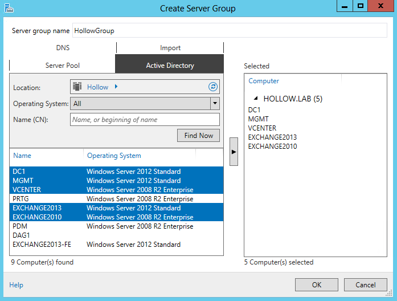Sort results by Operating System column header

pyautogui.click(x=114, y=156)
